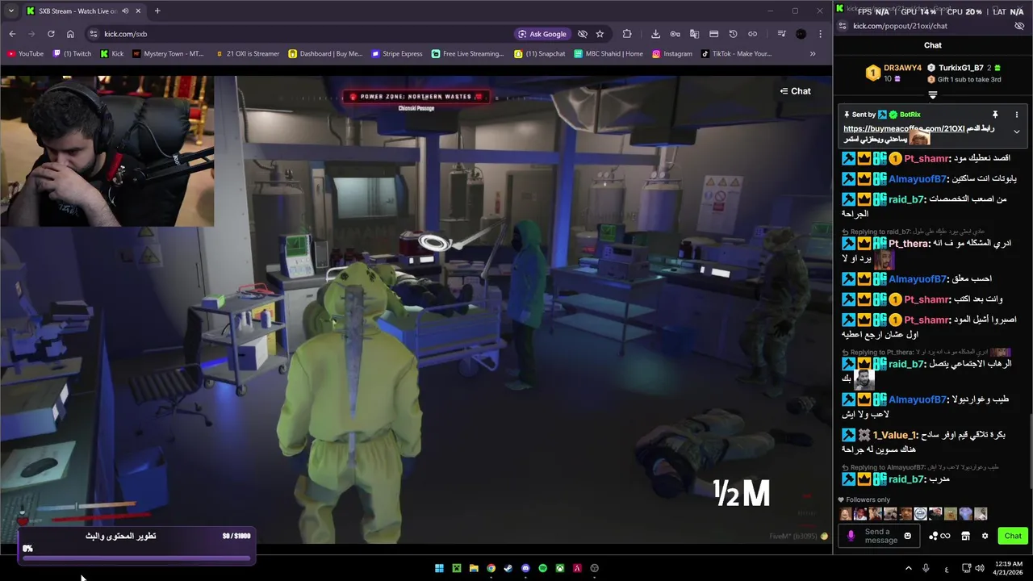This screenshot has height=581, width=1033.
Task: Open the Extensions puzzle icon
Action: pos(627,34)
